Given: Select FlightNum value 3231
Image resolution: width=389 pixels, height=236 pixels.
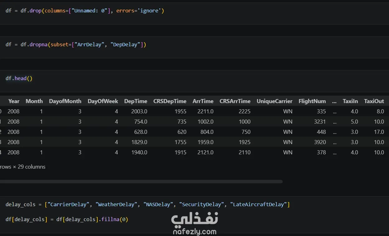Looking at the screenshot, I should [320, 122].
